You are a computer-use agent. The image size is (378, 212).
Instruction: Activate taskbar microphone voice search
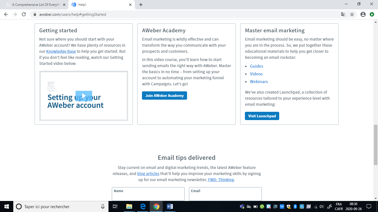tap(103, 206)
